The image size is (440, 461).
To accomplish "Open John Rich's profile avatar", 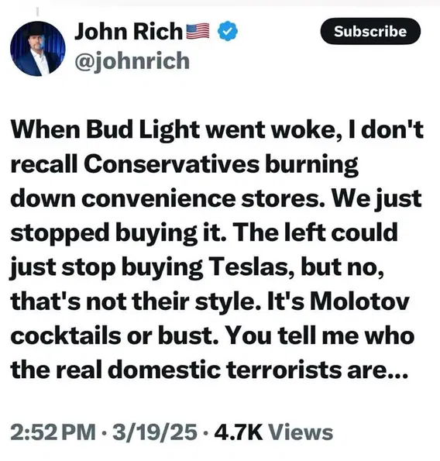I will point(38,49).
